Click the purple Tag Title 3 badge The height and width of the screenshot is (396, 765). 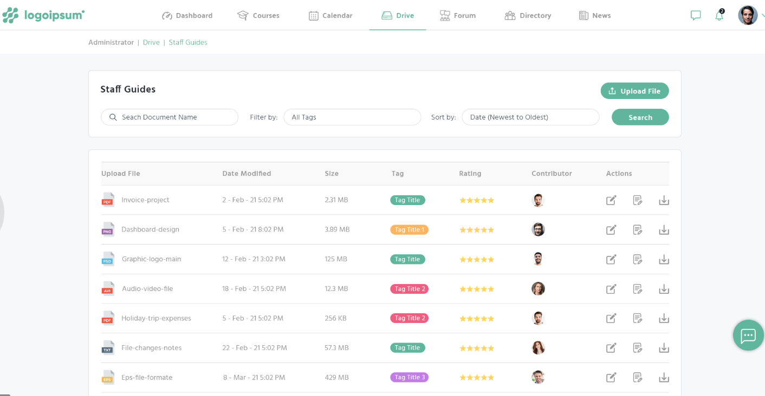[x=409, y=377]
